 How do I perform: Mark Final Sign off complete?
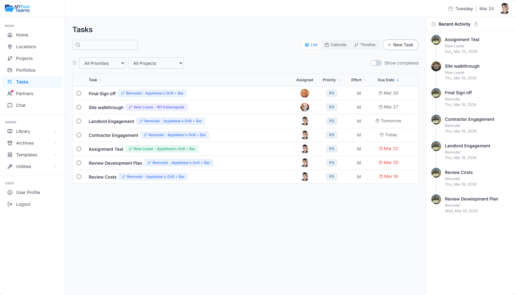(x=79, y=93)
